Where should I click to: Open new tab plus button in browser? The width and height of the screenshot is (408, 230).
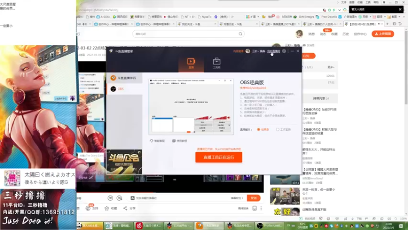coord(388,24)
